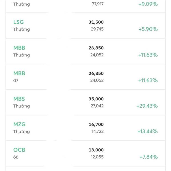Open the MZG stock ticker
The height and width of the screenshot is (171, 171).
point(19,124)
